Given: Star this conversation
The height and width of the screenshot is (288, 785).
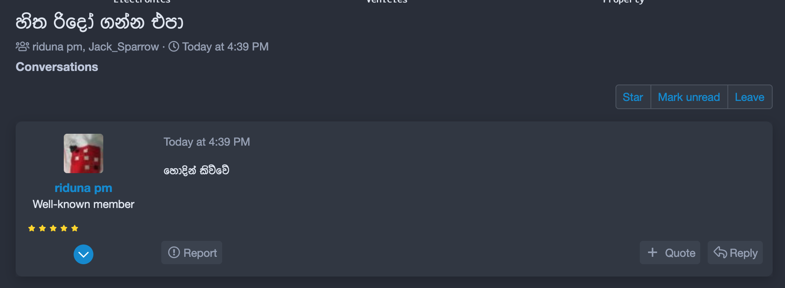Looking at the screenshot, I should click(x=633, y=97).
